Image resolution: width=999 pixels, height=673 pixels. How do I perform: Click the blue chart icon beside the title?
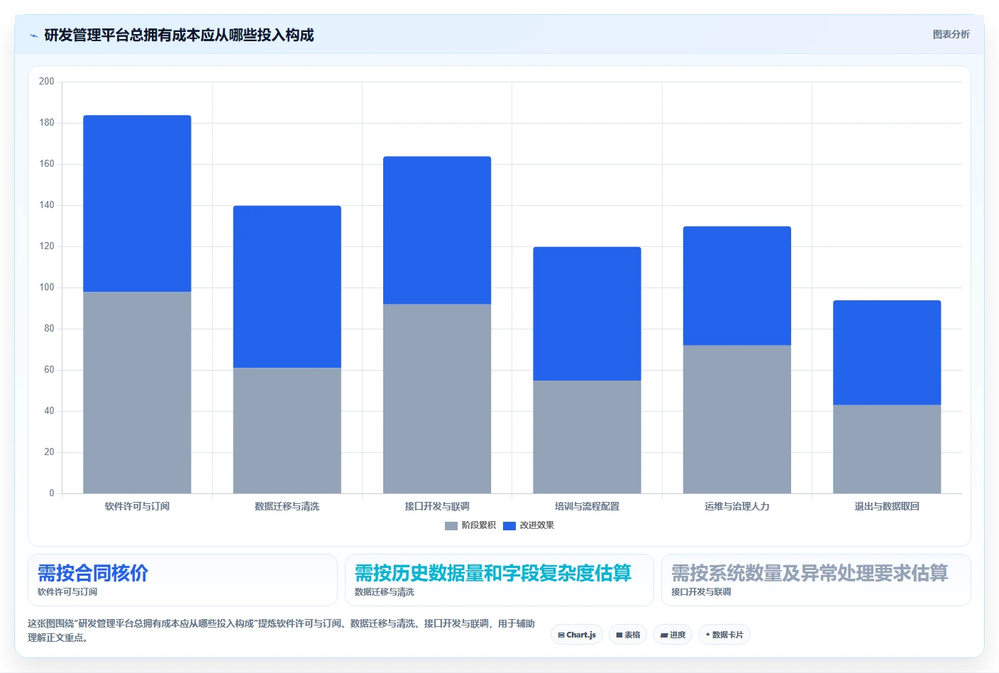[x=33, y=35]
